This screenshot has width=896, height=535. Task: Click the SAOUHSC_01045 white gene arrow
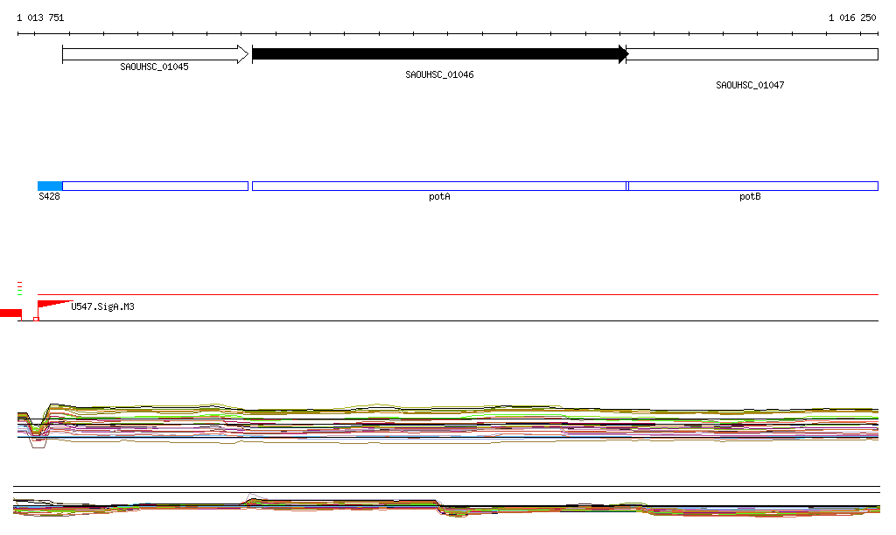[155, 54]
